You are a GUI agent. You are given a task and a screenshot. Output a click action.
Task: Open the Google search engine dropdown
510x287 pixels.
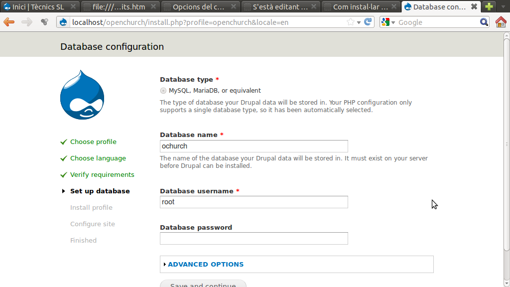click(388, 22)
